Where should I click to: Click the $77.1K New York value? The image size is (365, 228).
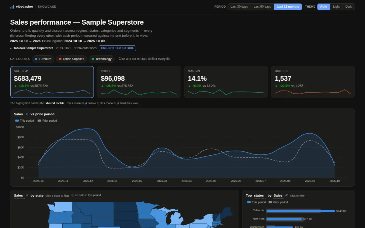[x=308, y=219]
